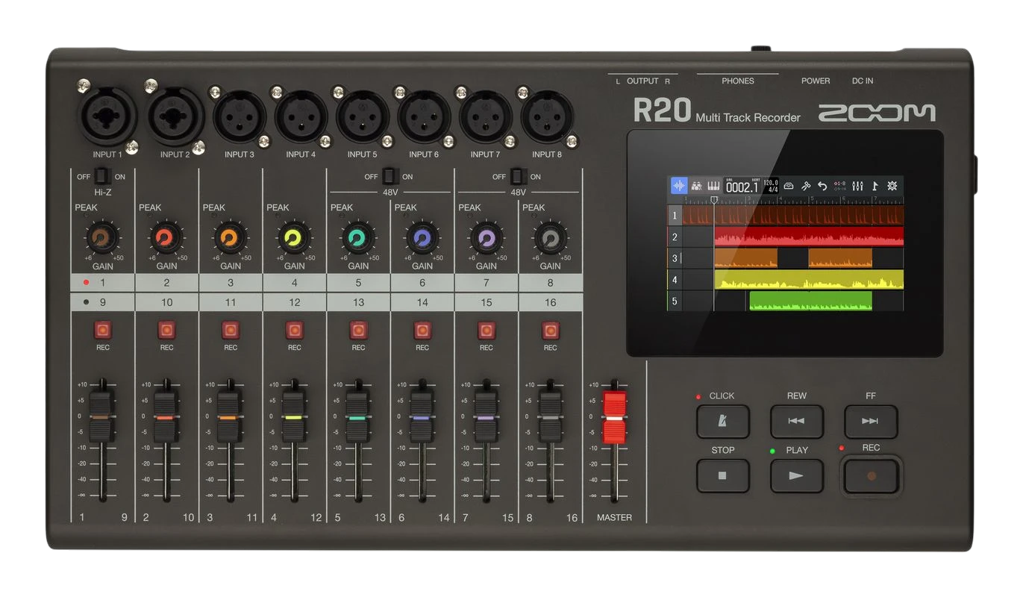
Task: Tap the undo arrow icon
Action: (822, 186)
